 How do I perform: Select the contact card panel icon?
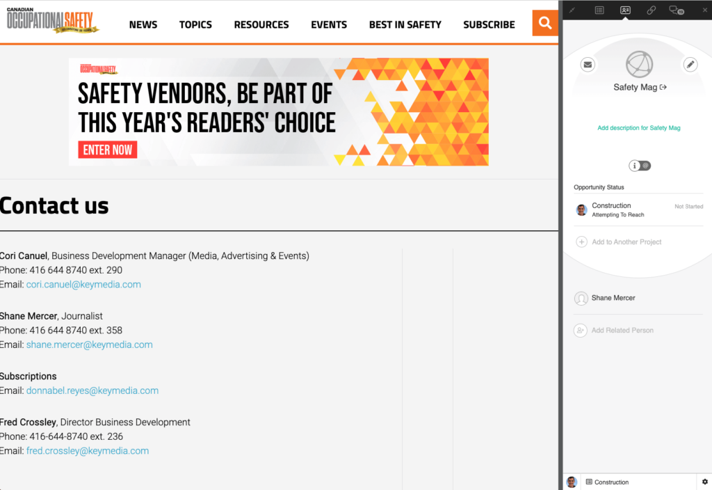(625, 10)
